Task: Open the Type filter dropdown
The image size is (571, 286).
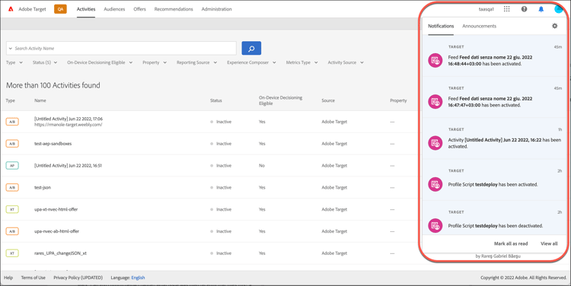Action: tap(14, 62)
